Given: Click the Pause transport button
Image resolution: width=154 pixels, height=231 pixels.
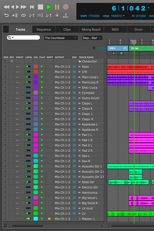Looking at the screenshot, I should pos(57,7).
